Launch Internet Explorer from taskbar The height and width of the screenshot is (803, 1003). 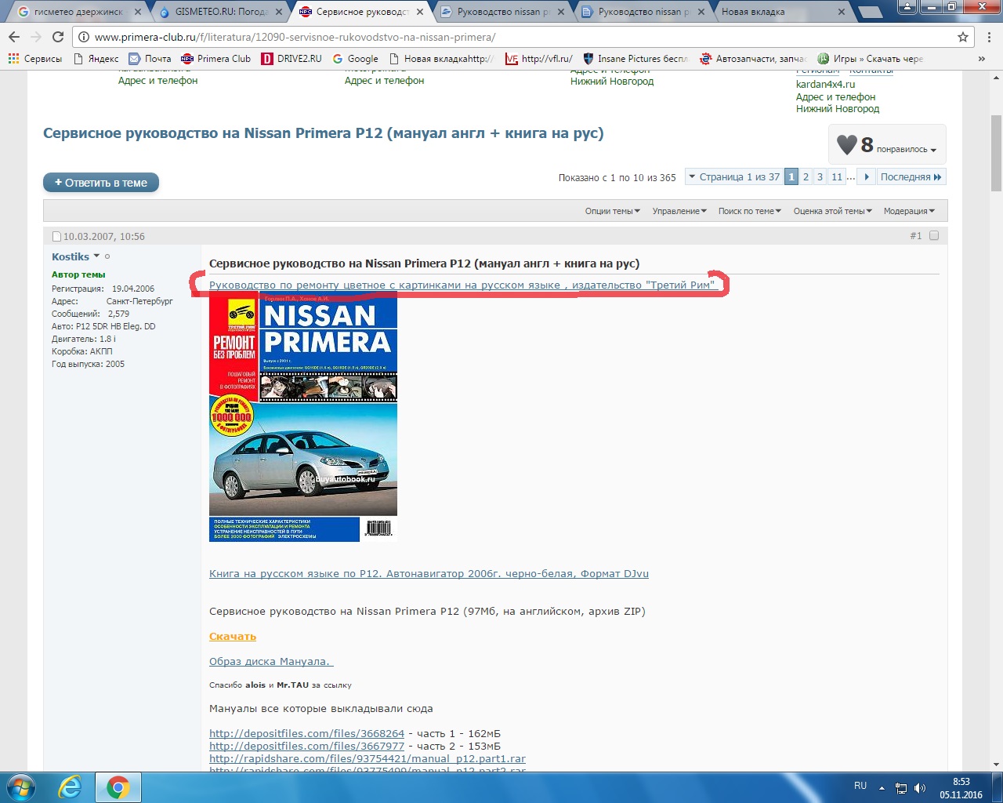pos(71,787)
